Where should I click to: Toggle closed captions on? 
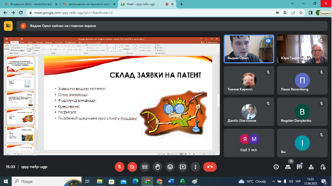pos(145,167)
